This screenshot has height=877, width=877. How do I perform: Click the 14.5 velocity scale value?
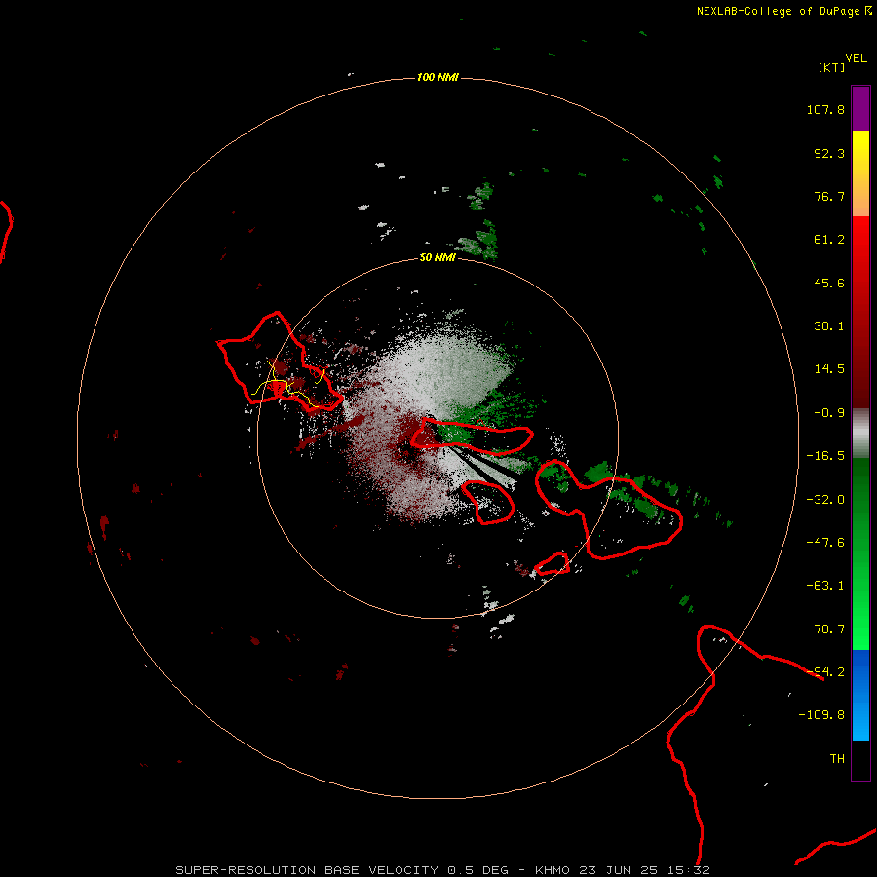[829, 369]
